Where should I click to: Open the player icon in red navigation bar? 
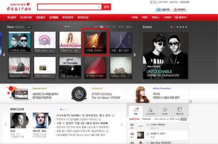(181, 17)
